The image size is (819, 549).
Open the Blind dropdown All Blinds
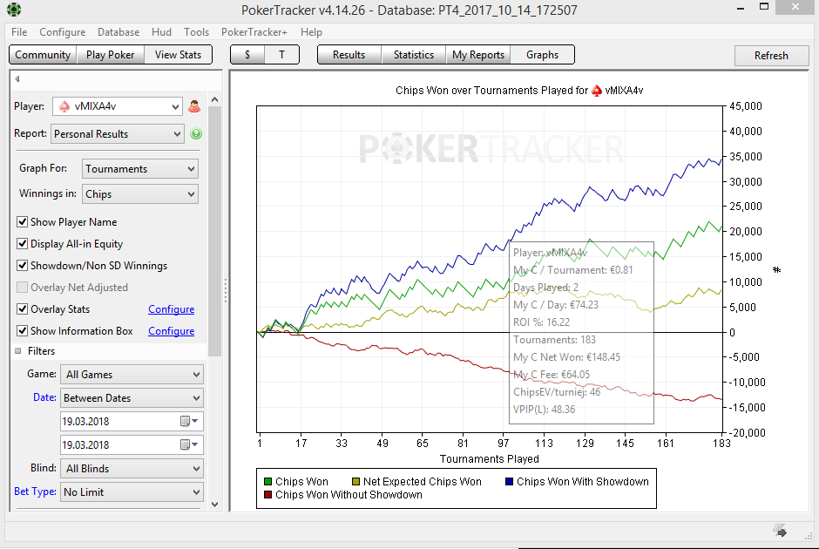point(132,469)
